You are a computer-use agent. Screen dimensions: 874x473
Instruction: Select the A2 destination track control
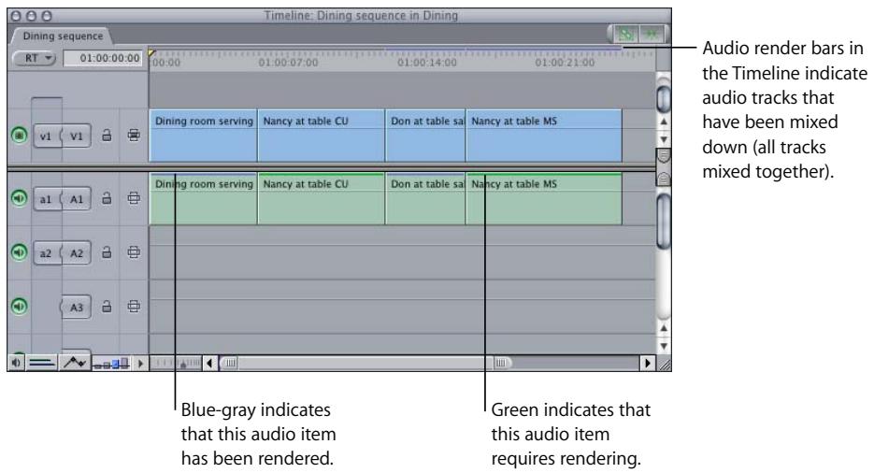click(x=76, y=253)
